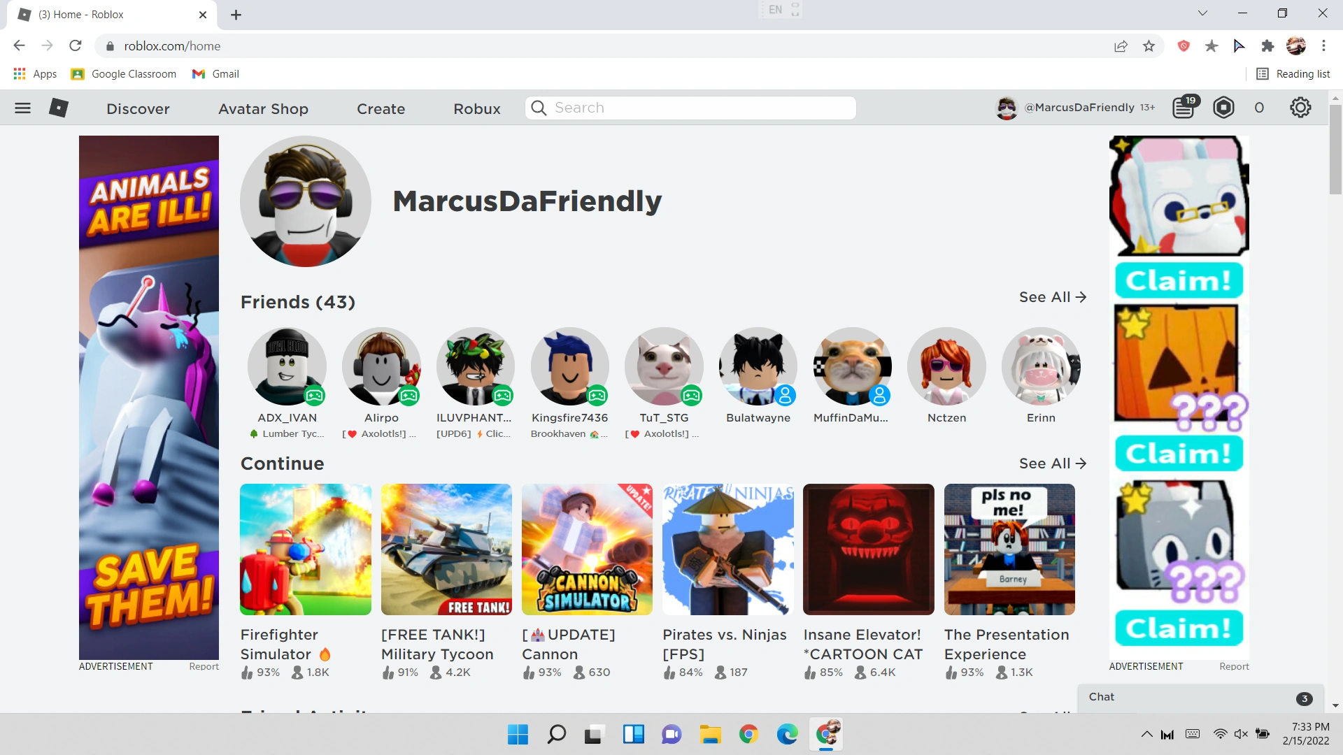Screen dimensions: 1343x755
Task: Show hidden system tray icons
Action: (x=1146, y=734)
